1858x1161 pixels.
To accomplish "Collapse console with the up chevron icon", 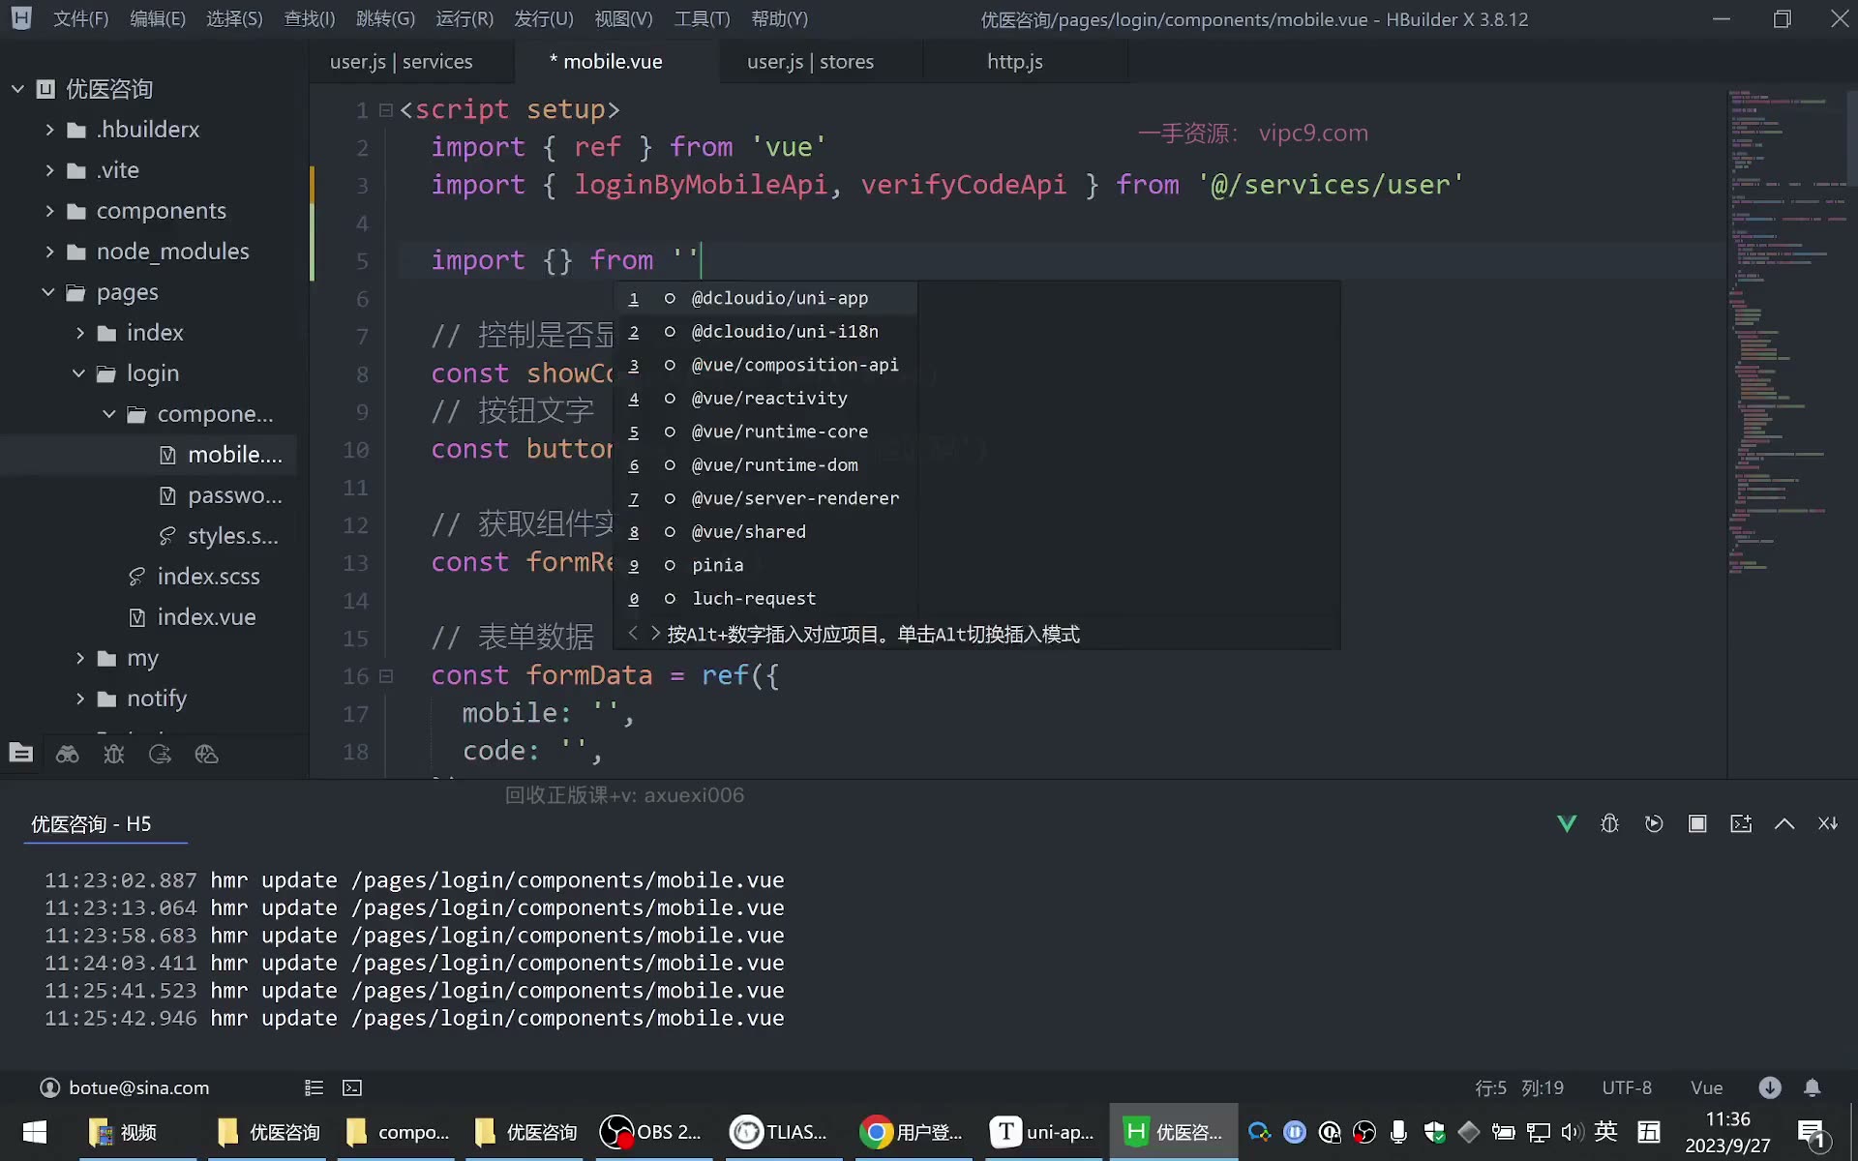I will (x=1784, y=823).
